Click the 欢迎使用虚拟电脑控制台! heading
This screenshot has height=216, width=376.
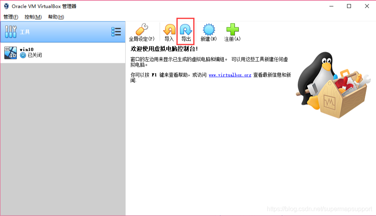[x=164, y=49]
